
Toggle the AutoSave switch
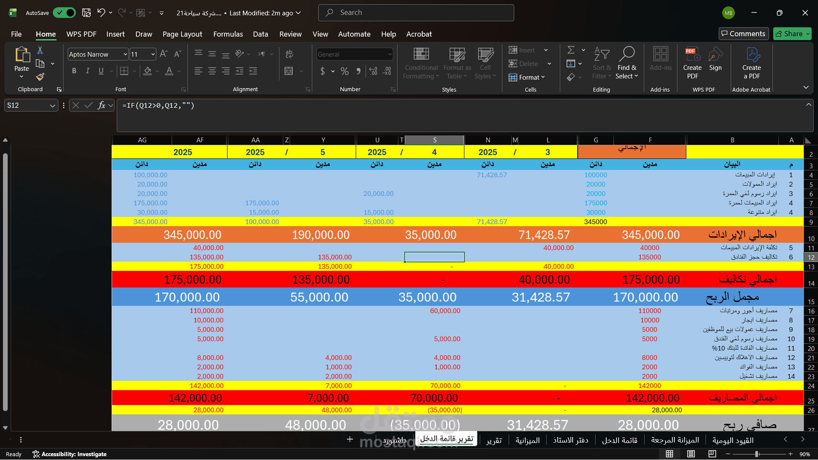(x=64, y=13)
